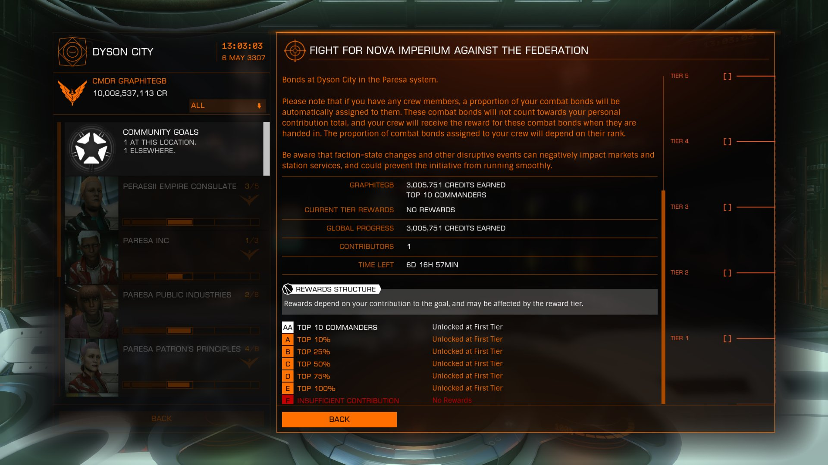
Task: Click the Tier 5 bracket marker
Action: click(728, 76)
